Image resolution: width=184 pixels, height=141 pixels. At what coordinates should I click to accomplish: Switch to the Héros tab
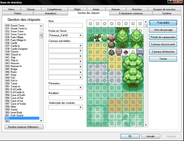pos(12,9)
